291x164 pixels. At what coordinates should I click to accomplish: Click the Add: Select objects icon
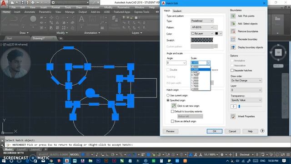point(233,24)
